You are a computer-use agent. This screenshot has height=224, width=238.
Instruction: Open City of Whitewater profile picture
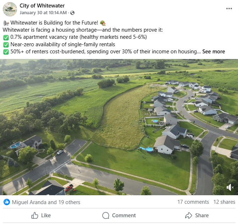[x=10, y=9]
